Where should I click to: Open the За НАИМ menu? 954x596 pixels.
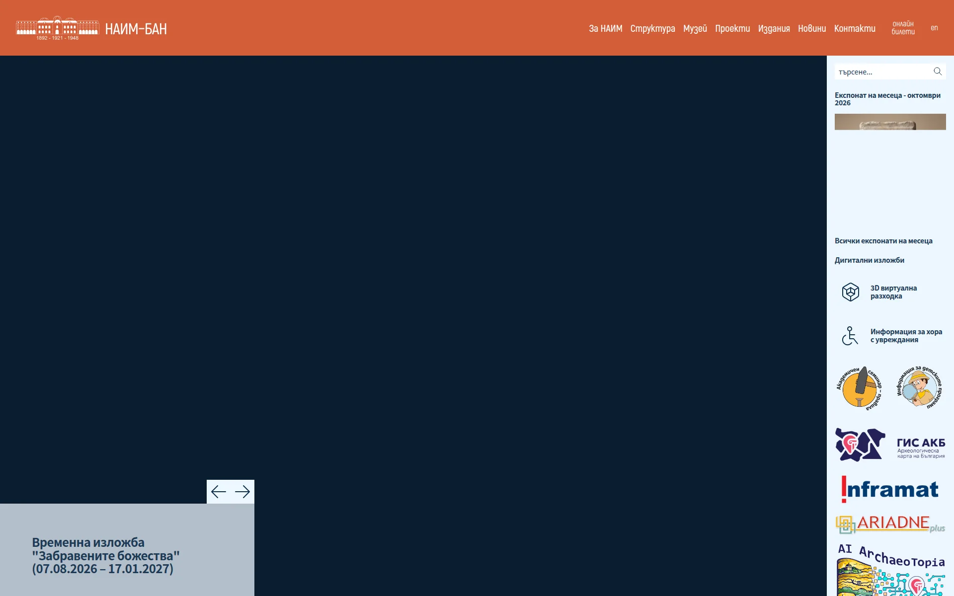[606, 28]
